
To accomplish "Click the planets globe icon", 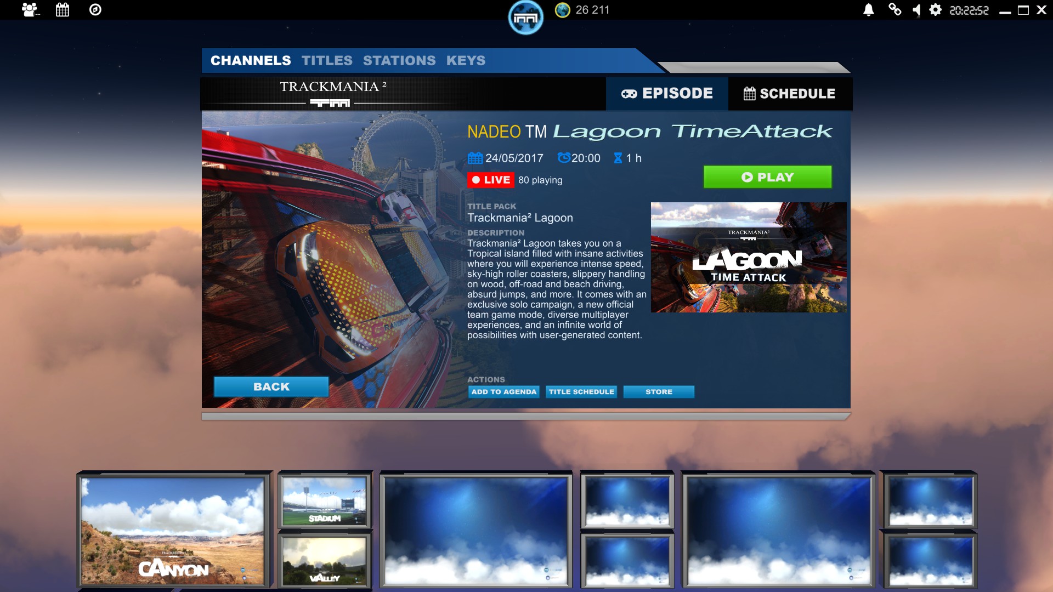I will pyautogui.click(x=562, y=10).
